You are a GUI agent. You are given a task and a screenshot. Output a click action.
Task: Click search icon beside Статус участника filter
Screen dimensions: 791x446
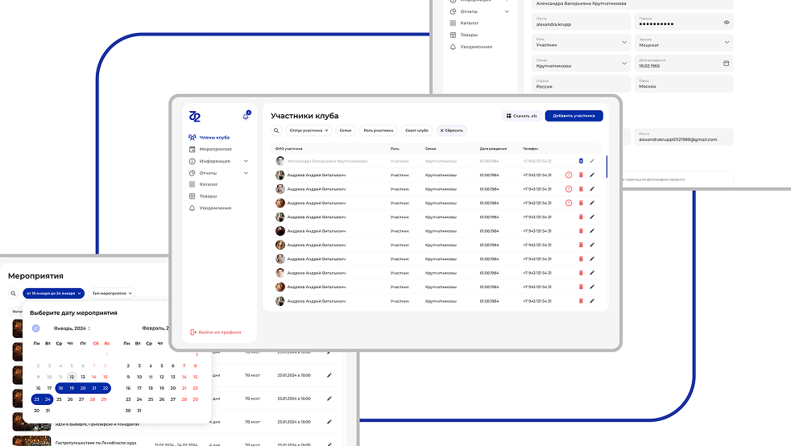pyautogui.click(x=275, y=130)
